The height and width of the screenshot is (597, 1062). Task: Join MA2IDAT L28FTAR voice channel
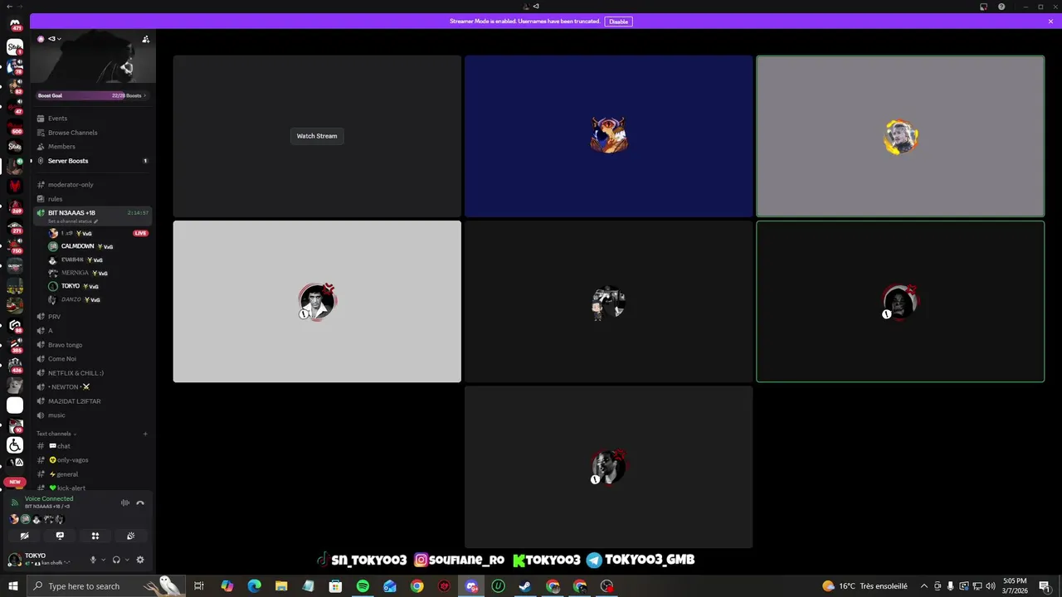click(x=92, y=401)
